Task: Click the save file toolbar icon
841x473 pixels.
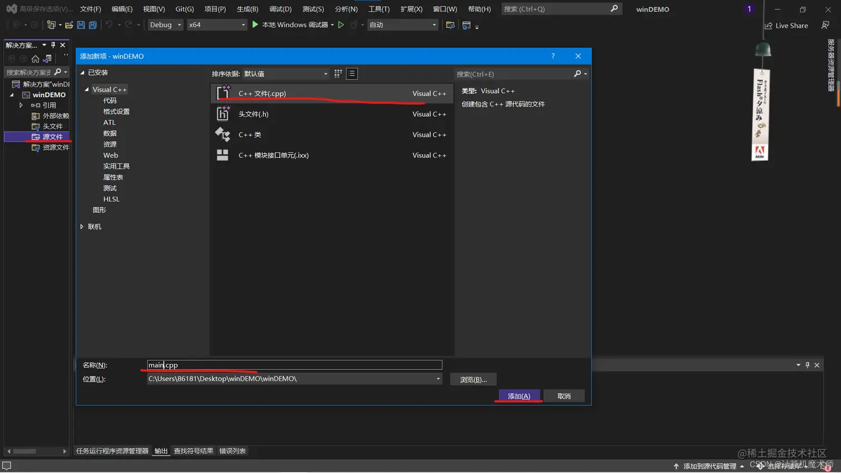Action: coord(81,25)
